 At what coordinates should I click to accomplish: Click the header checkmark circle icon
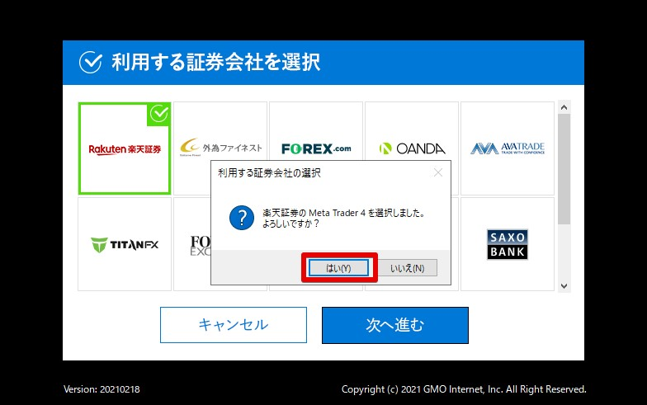click(91, 63)
